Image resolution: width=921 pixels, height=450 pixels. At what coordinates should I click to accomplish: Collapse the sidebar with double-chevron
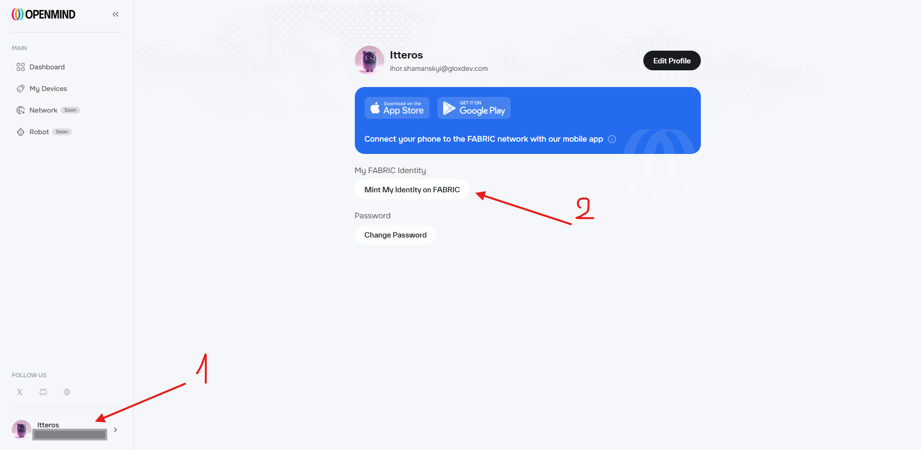115,14
